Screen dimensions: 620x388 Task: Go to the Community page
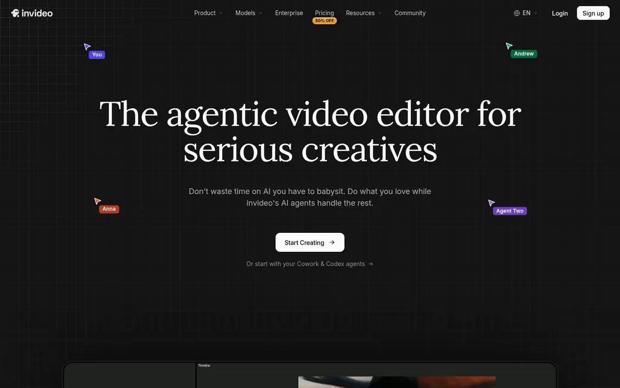410,13
